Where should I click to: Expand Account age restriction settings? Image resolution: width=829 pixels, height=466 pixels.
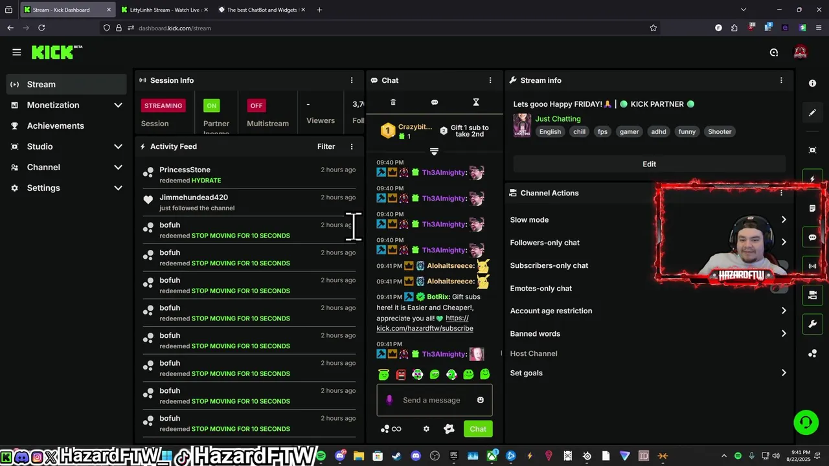tap(649, 311)
